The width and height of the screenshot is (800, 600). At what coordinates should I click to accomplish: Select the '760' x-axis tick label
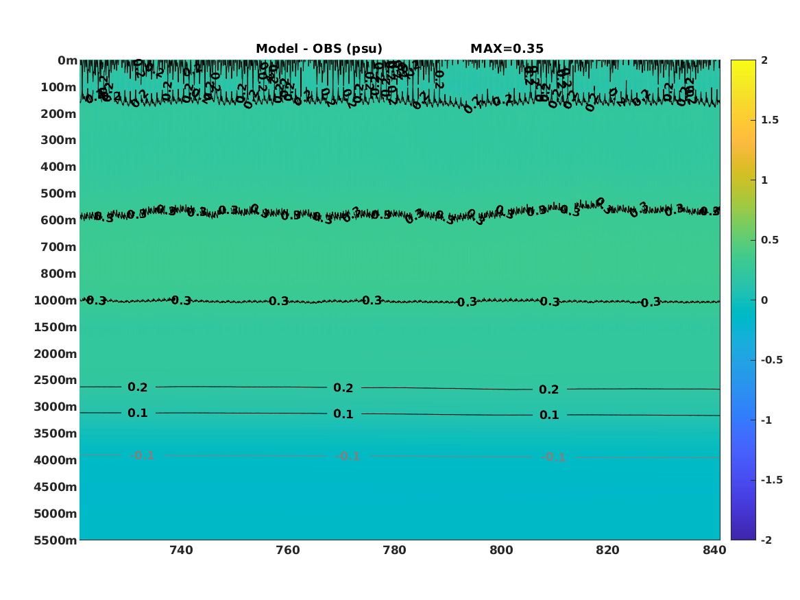(288, 550)
